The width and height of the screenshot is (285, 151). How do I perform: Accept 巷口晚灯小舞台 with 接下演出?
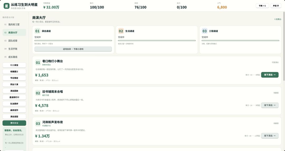(x=270, y=75)
